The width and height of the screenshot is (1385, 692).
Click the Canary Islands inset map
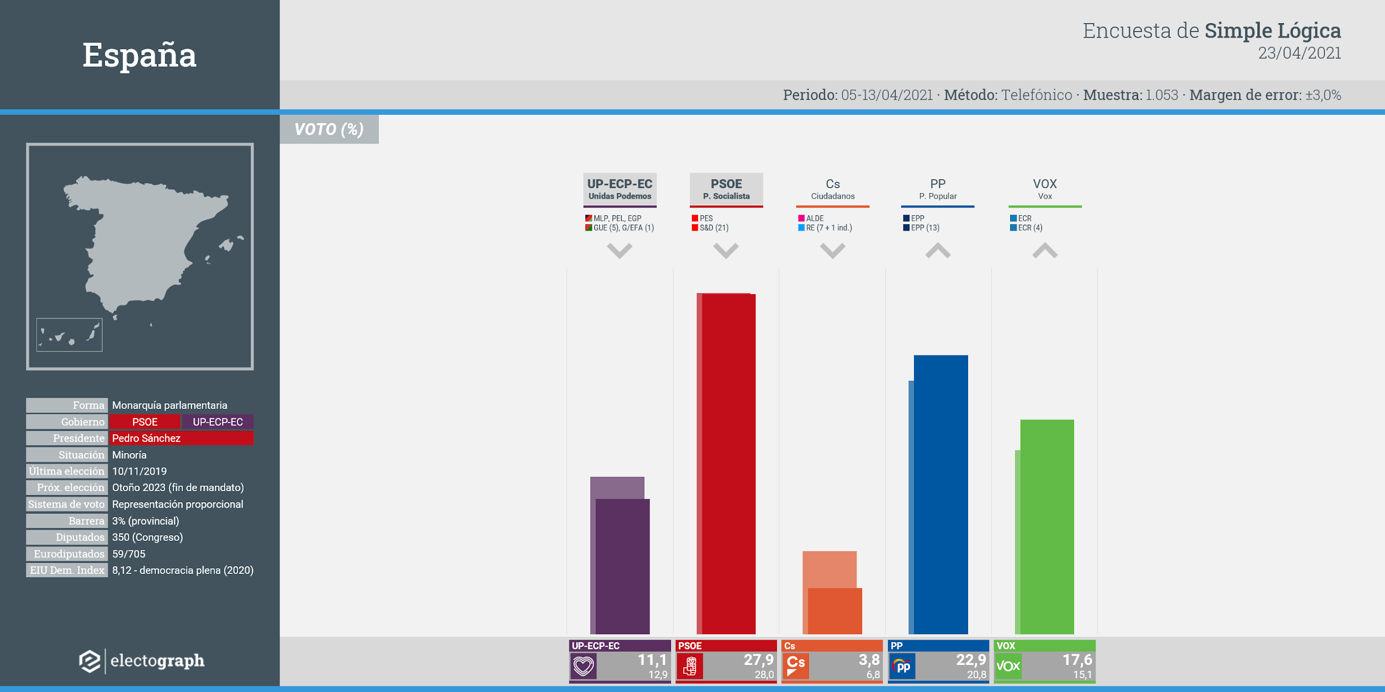click(69, 334)
